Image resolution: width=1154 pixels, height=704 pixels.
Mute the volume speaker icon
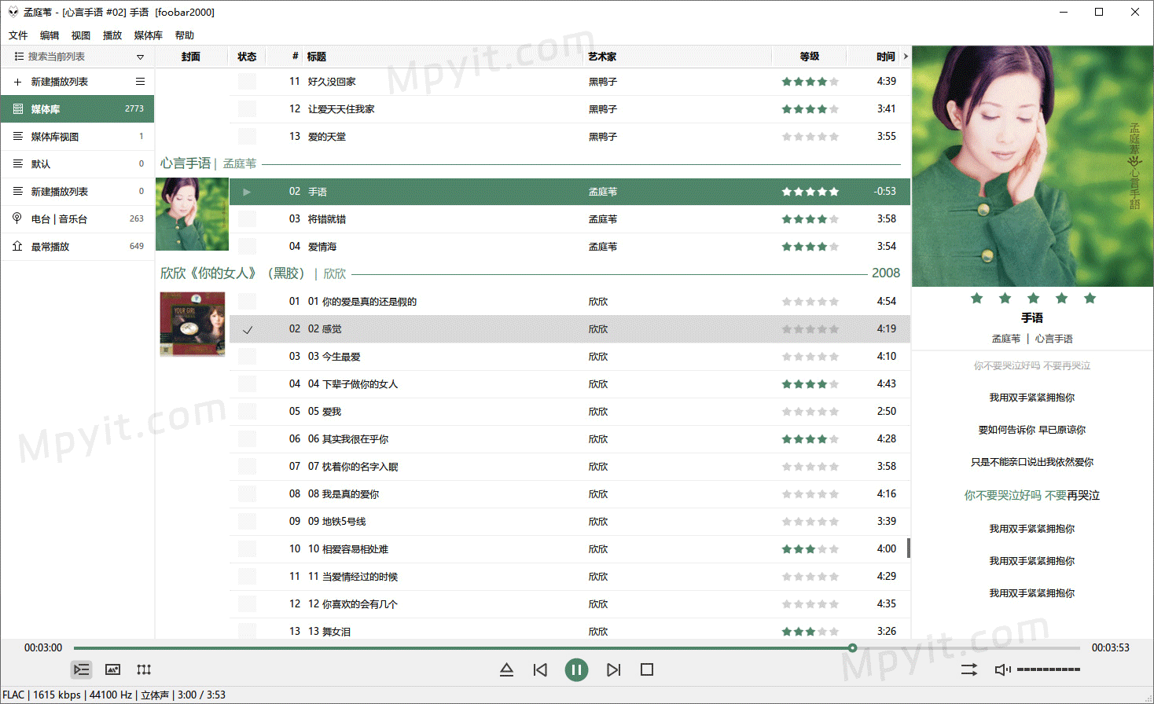pyautogui.click(x=1002, y=669)
